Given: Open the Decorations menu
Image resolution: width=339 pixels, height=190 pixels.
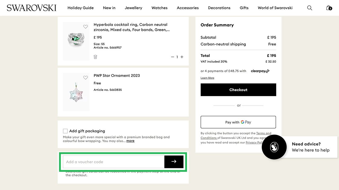Looking at the screenshot, I should pyautogui.click(x=219, y=8).
